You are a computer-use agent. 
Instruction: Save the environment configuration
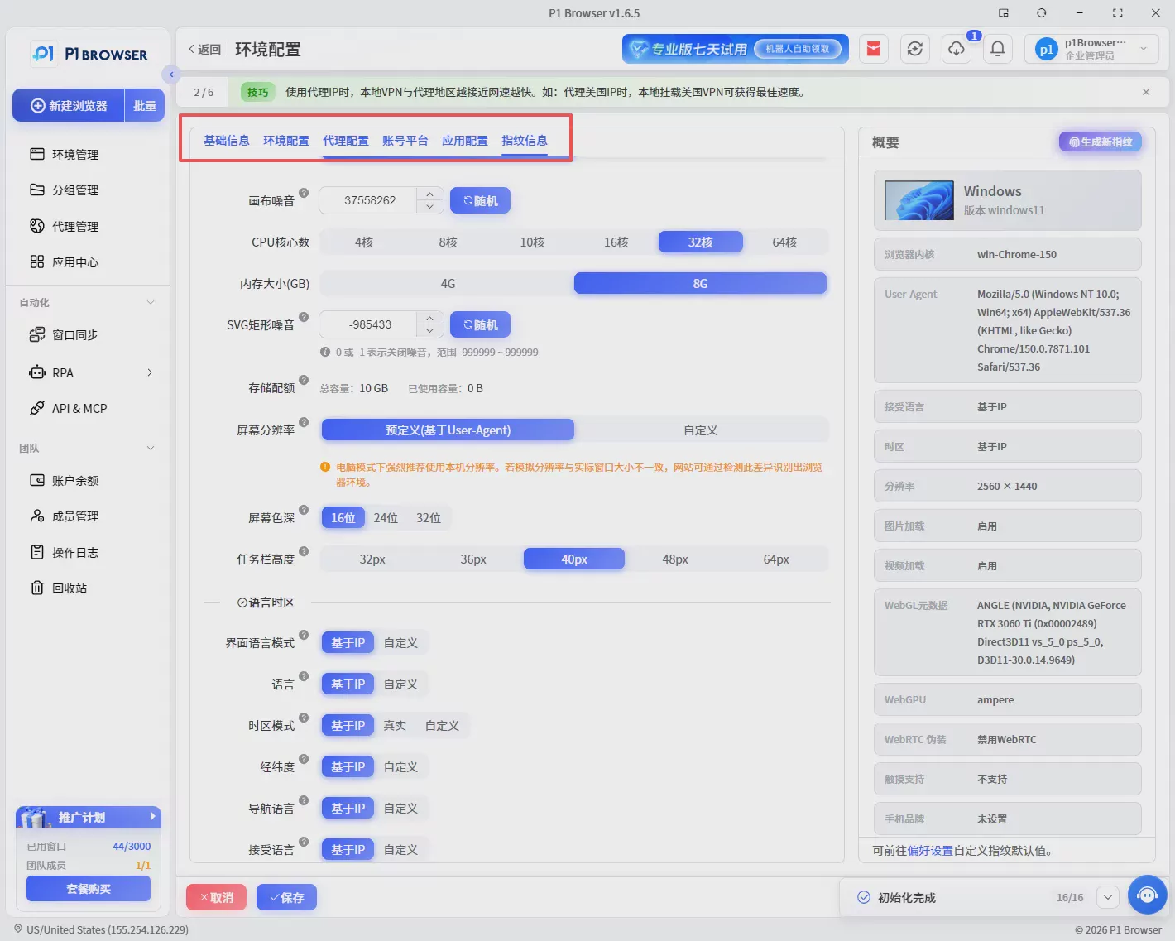[286, 897]
